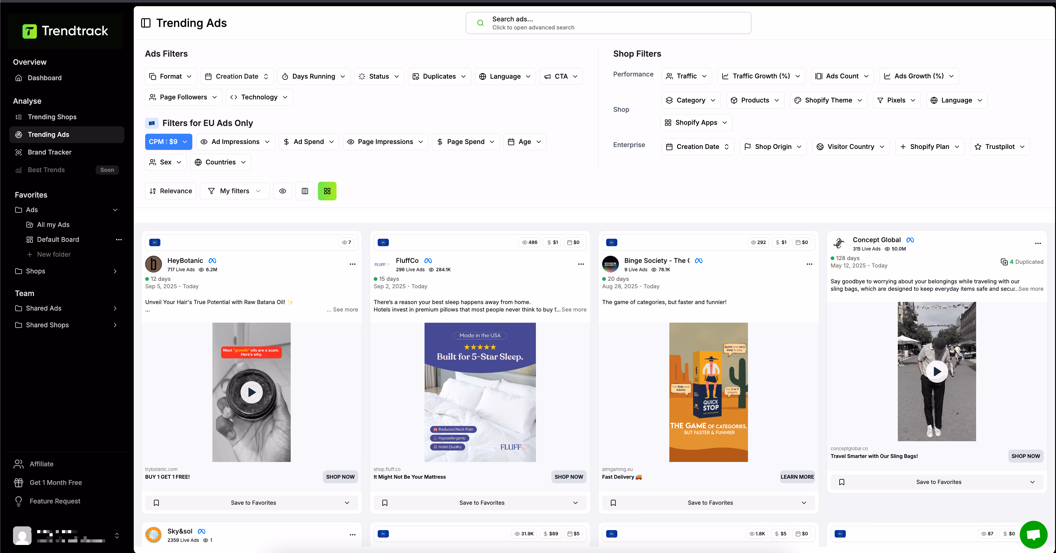Click the bookmark icon on HeyBotanic ad
Viewport: 1056px width, 553px height.
click(x=156, y=503)
